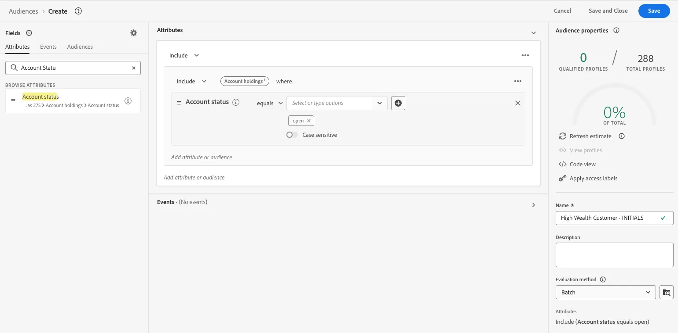The height and width of the screenshot is (333, 678).
Task: Expand the Events section
Action: pyautogui.click(x=534, y=205)
